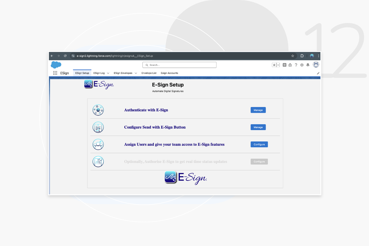The width and height of the screenshot is (369, 246).
Task: Click 'Assign Users and give your team access' text
Action: pyautogui.click(x=174, y=145)
